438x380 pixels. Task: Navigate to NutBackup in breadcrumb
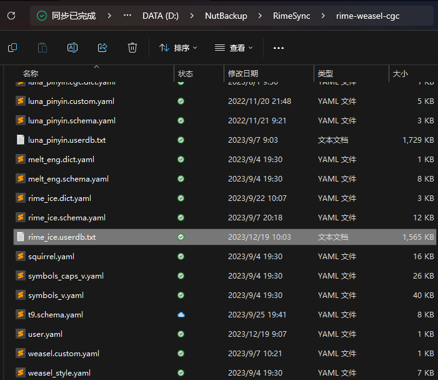226,16
